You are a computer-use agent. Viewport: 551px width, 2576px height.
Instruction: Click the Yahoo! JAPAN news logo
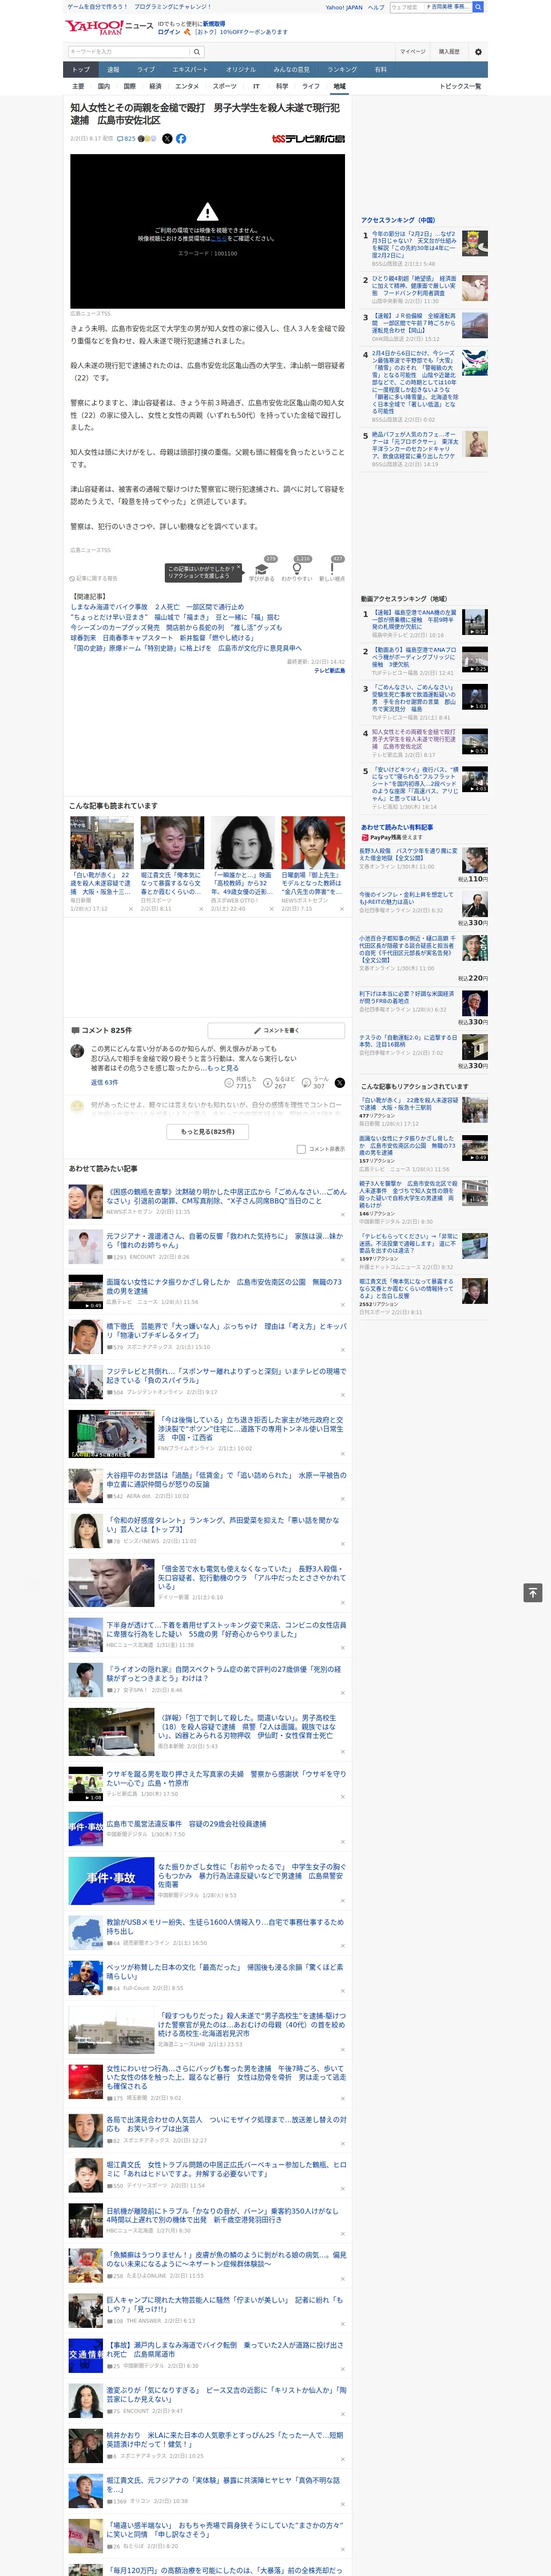tap(109, 27)
